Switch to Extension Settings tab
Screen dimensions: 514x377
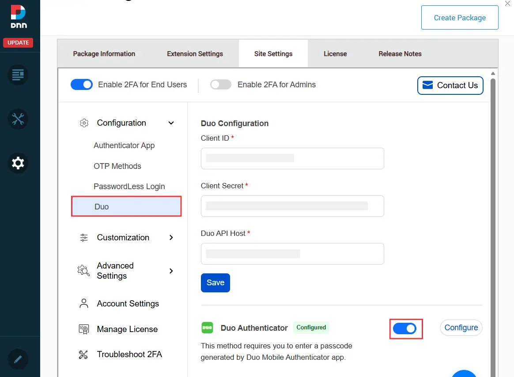click(x=195, y=54)
